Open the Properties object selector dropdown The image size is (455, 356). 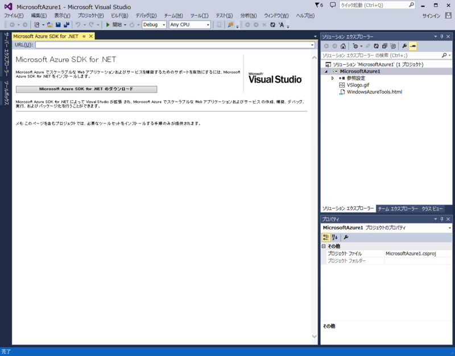coord(449,227)
